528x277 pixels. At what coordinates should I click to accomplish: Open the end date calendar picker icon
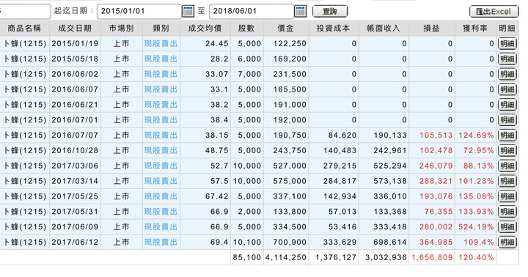(x=301, y=11)
